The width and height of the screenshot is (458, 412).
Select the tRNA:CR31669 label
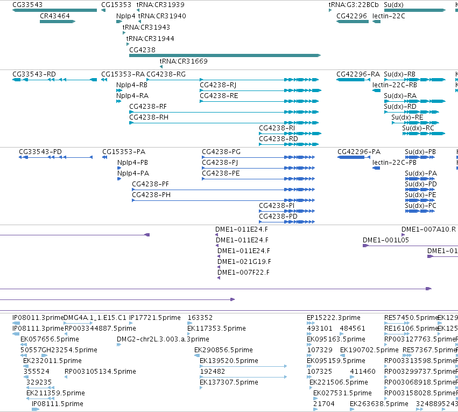coord(184,61)
